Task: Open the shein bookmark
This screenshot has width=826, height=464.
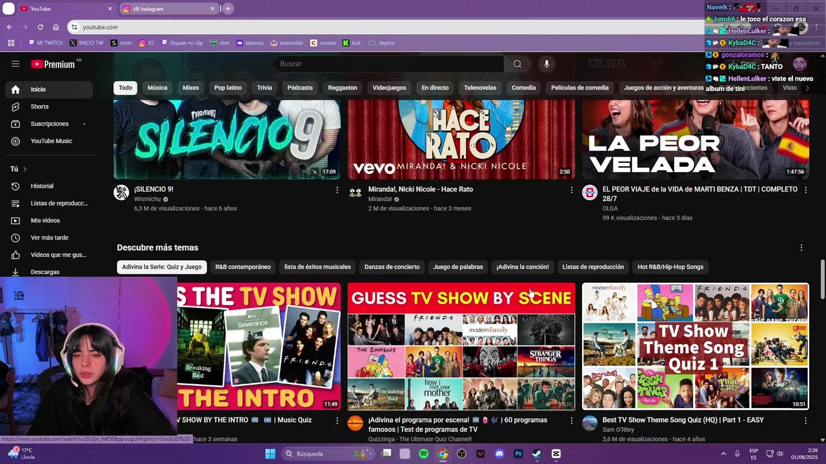Action: [121, 43]
